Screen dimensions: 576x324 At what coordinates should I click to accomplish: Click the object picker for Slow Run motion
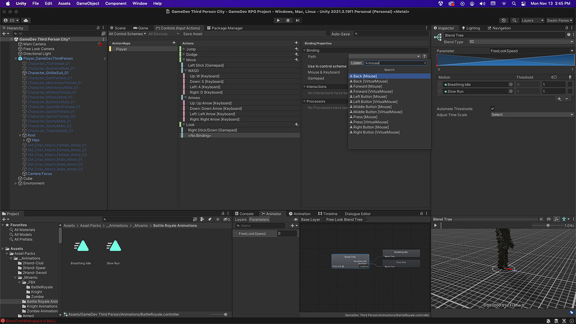(x=511, y=91)
